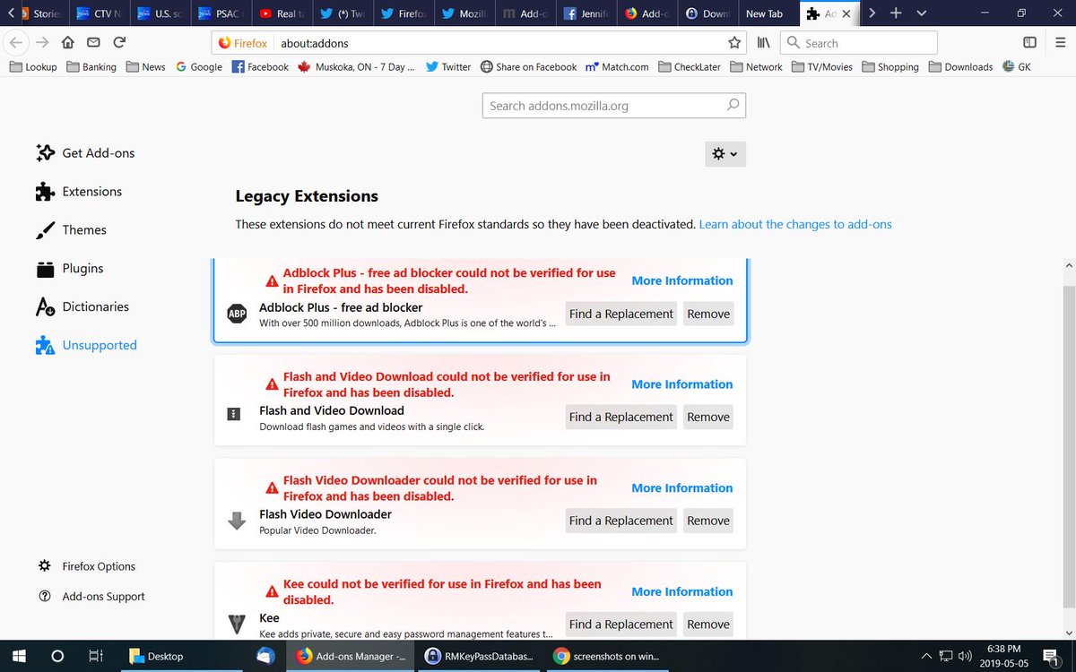Close the active Add-ons Manager tab
1076x672 pixels.
click(847, 14)
